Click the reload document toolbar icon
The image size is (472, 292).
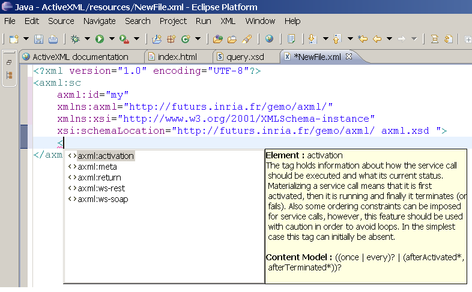pos(449,39)
